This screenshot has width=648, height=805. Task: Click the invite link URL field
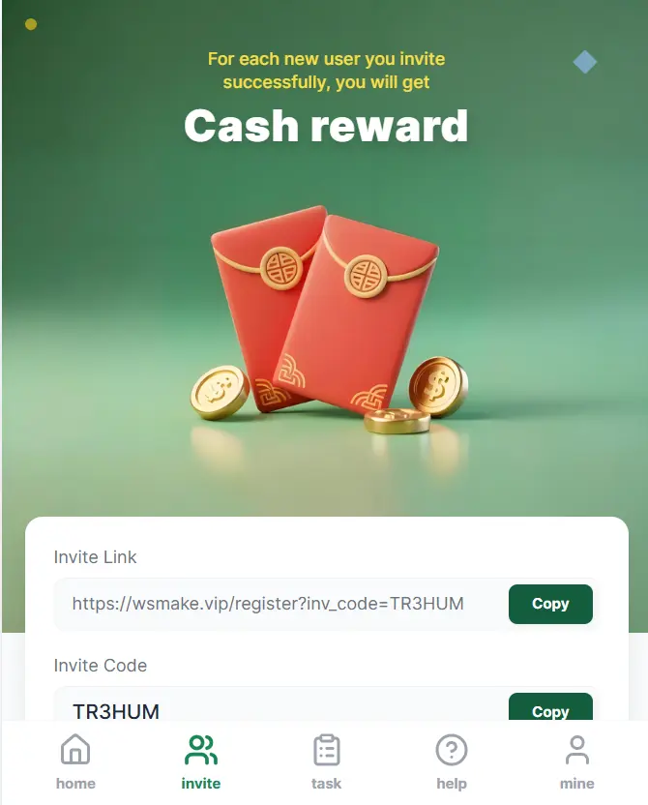click(x=280, y=605)
